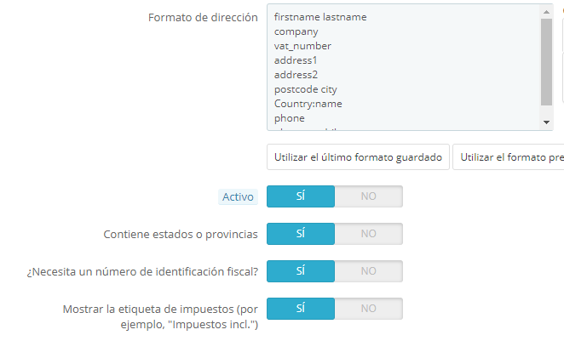
Task: Click the vat_number line in address format
Action: pos(302,46)
